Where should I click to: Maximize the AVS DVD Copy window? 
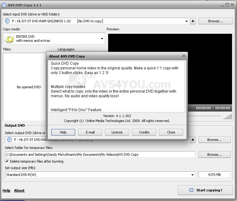[x=227, y=5]
